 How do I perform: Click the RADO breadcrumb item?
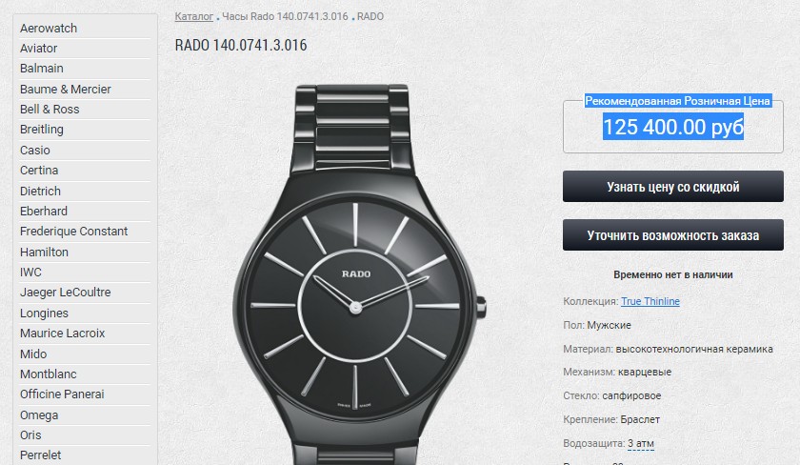coord(370,16)
